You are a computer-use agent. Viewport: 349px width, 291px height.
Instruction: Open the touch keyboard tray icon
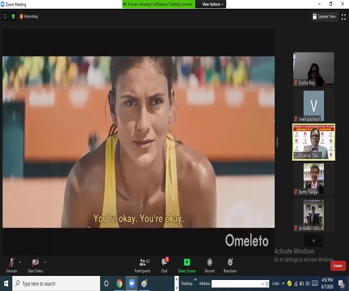click(x=315, y=283)
